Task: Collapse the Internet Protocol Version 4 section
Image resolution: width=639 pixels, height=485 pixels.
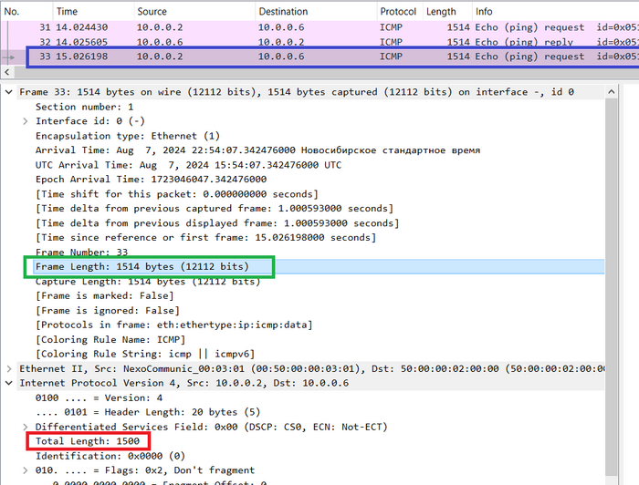Action: tap(8, 383)
